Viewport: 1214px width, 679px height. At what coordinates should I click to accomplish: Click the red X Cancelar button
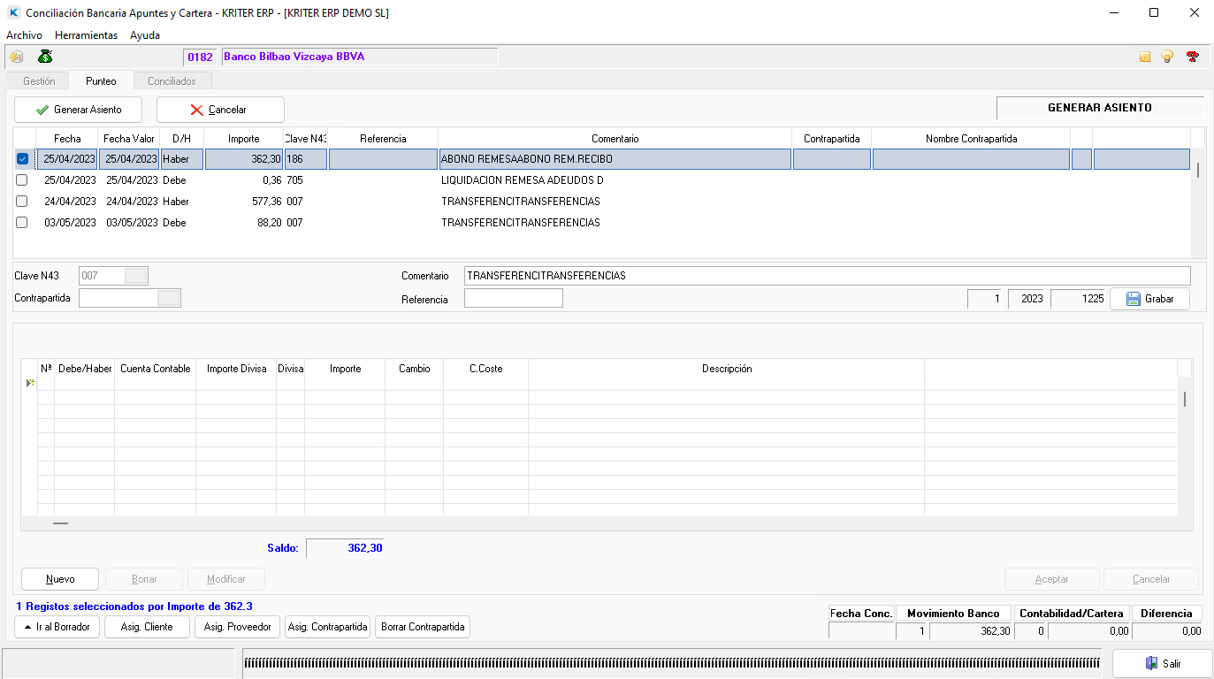pyautogui.click(x=220, y=110)
